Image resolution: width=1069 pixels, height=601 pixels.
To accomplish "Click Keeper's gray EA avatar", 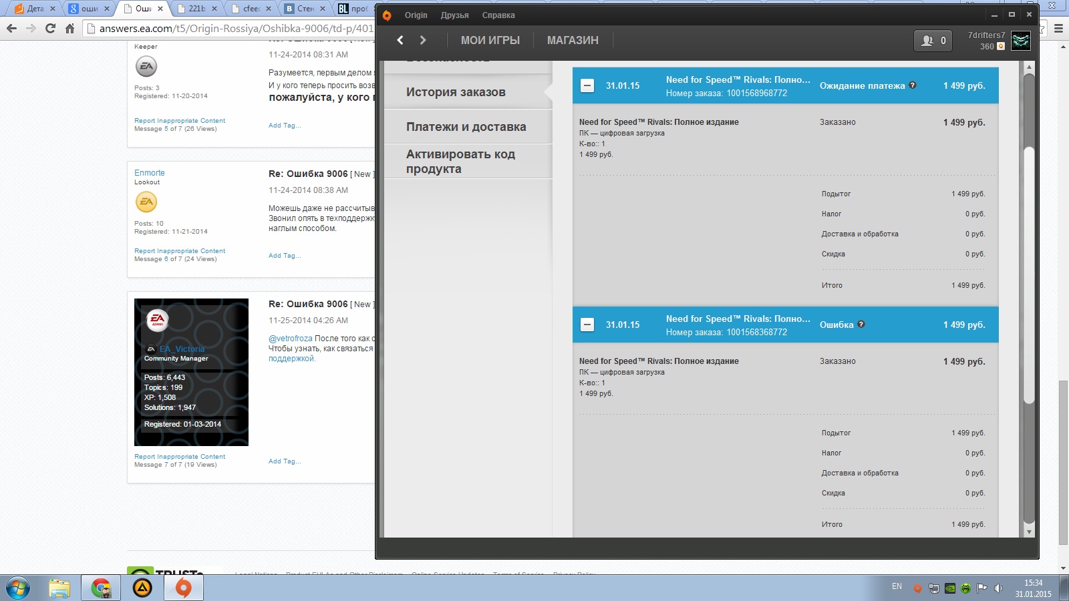I will point(146,66).
